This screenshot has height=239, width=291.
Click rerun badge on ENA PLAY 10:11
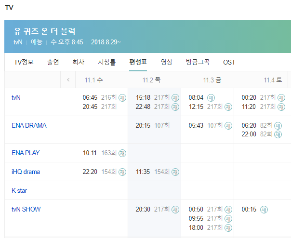click(122, 153)
